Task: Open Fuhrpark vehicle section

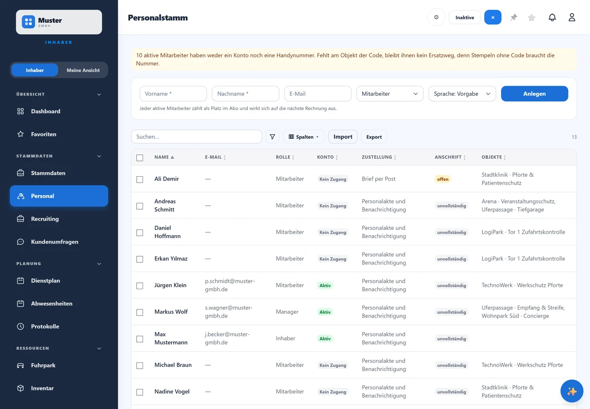Action: [59, 365]
